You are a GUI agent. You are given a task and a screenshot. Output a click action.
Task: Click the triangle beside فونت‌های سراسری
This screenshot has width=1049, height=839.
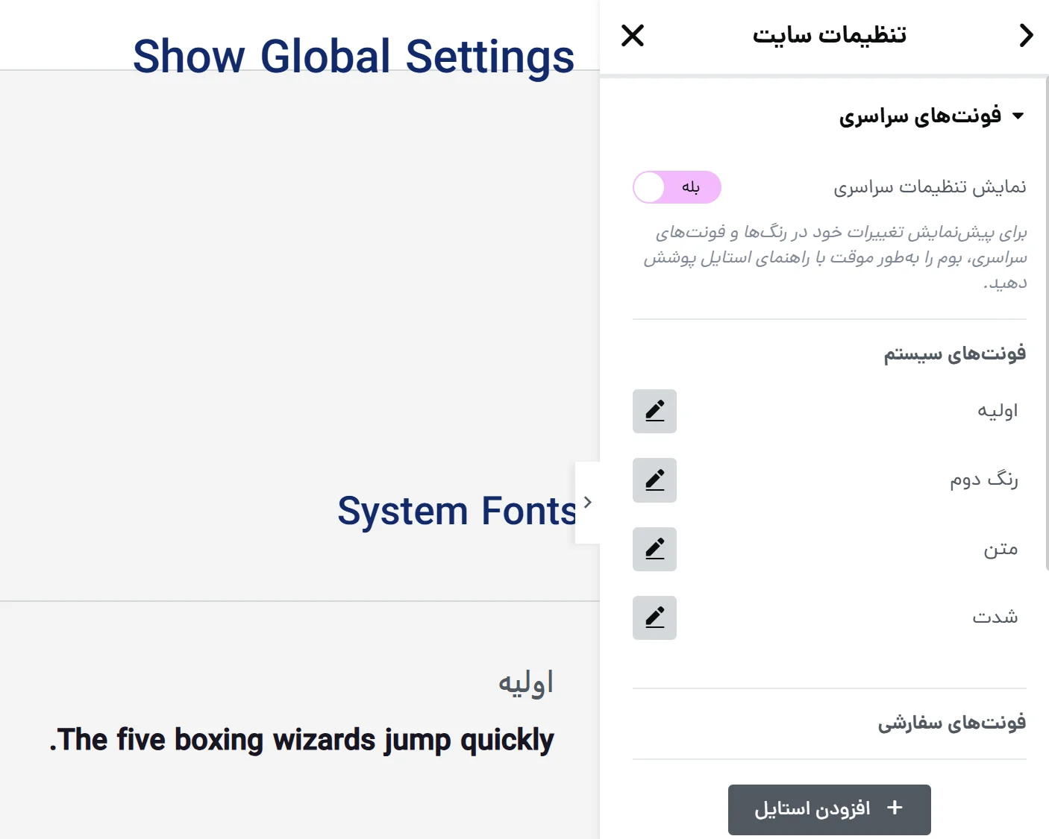coord(1019,115)
